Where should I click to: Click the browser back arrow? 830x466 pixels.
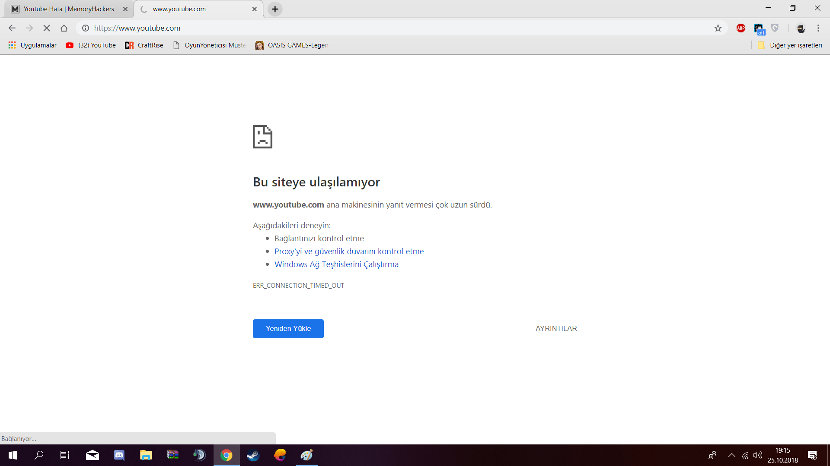[12, 28]
